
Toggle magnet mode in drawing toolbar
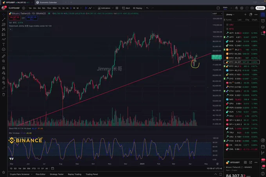4,68
